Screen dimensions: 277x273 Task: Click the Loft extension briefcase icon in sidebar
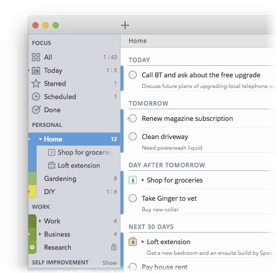52,165
